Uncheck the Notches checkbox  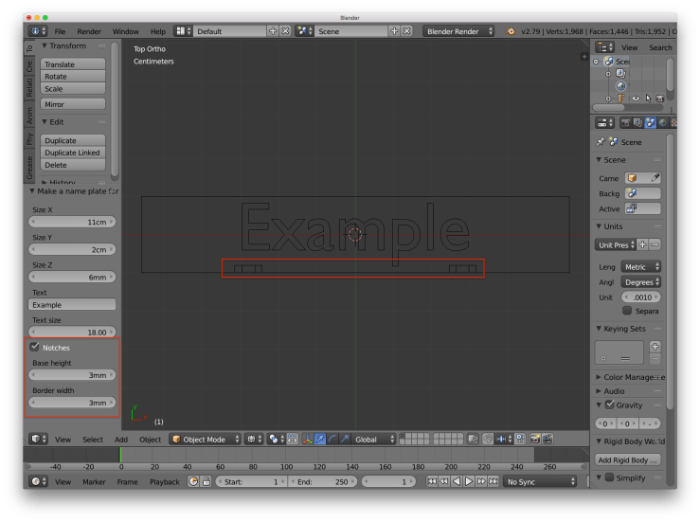pyautogui.click(x=35, y=347)
